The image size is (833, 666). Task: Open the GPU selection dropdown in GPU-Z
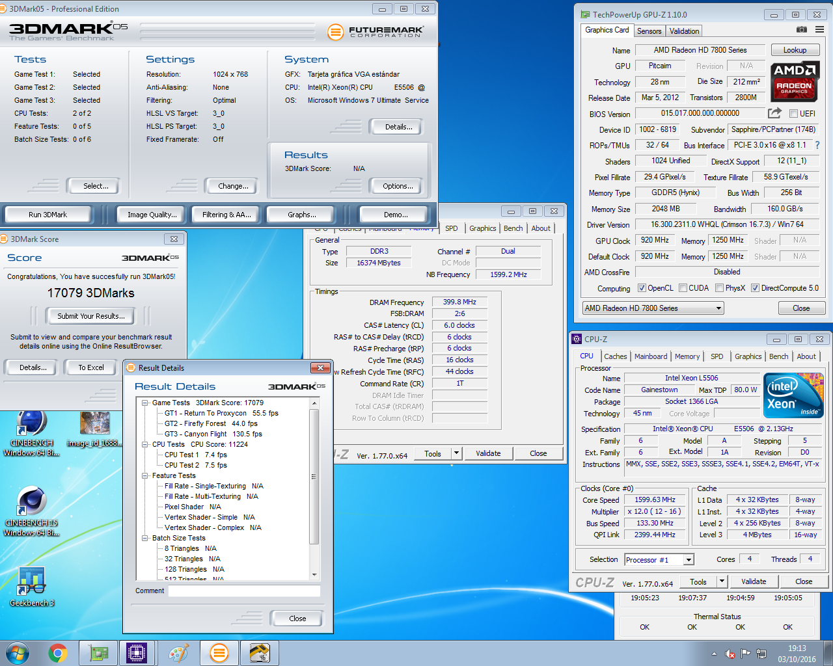[x=653, y=308]
